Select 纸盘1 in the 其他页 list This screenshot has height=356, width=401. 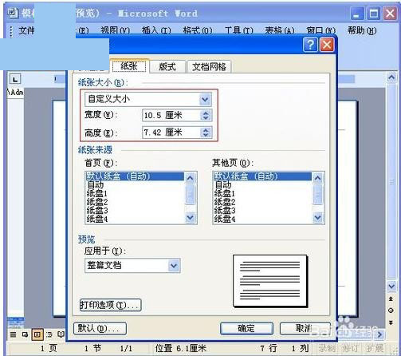click(x=262, y=193)
